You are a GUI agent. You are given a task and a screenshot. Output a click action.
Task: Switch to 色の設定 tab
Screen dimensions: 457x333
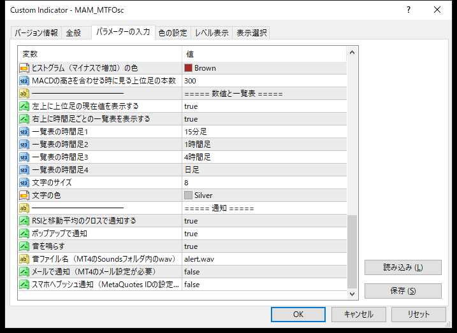pos(173,32)
